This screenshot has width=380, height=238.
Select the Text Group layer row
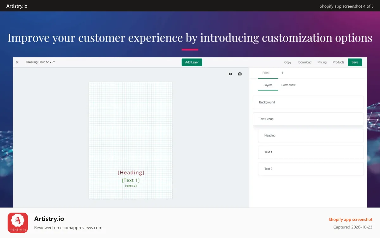tap(308, 119)
